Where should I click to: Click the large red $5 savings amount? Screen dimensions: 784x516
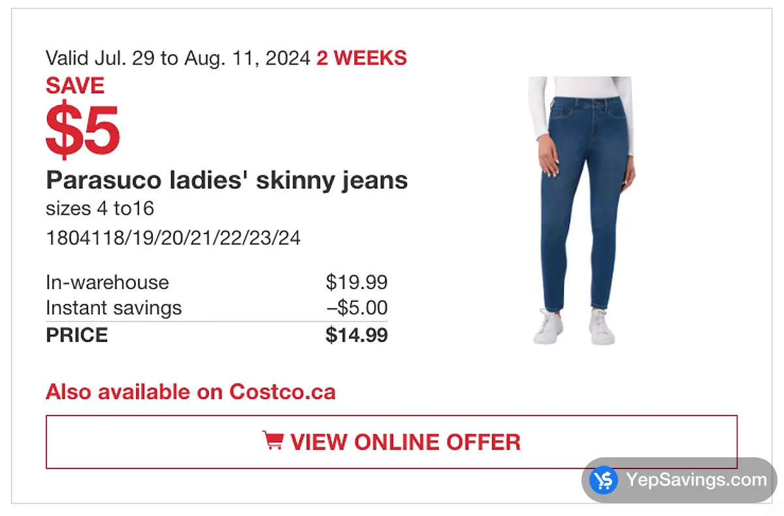(82, 129)
